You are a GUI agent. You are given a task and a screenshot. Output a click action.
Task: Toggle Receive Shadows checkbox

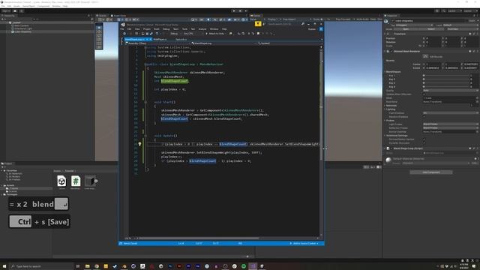click(424, 117)
